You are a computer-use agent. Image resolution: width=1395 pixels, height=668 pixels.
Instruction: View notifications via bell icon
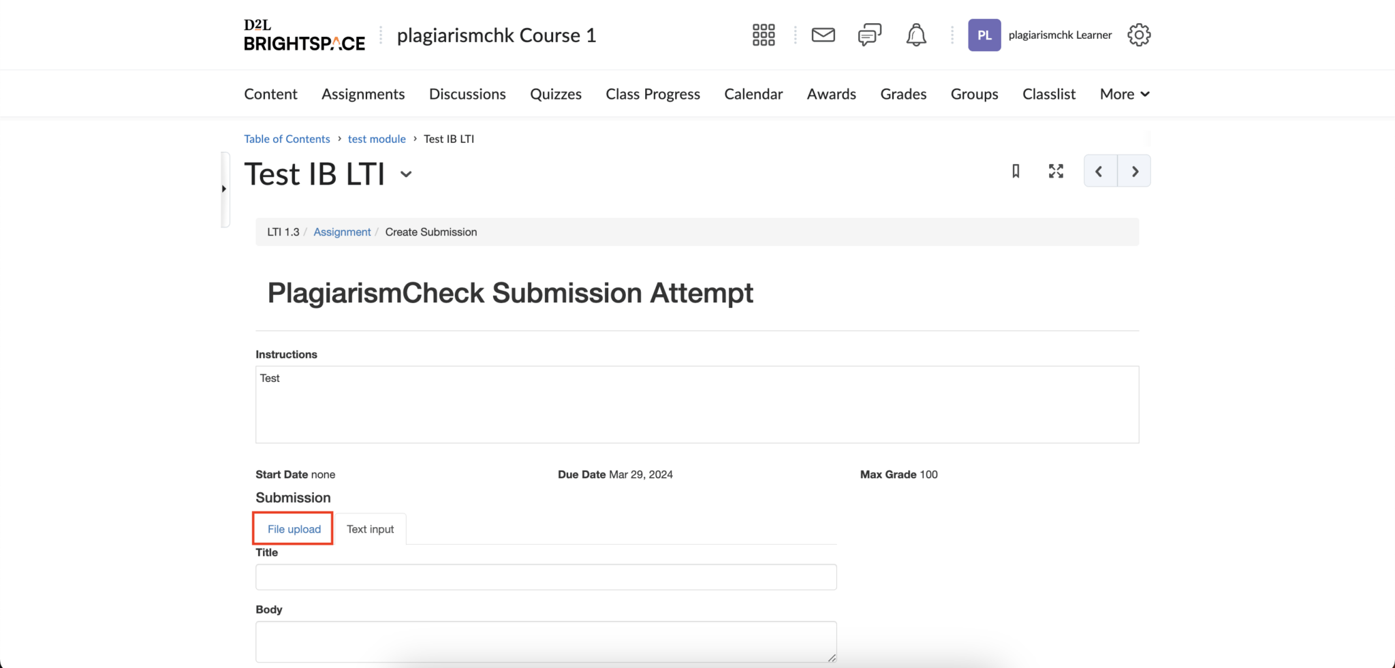pyautogui.click(x=915, y=35)
